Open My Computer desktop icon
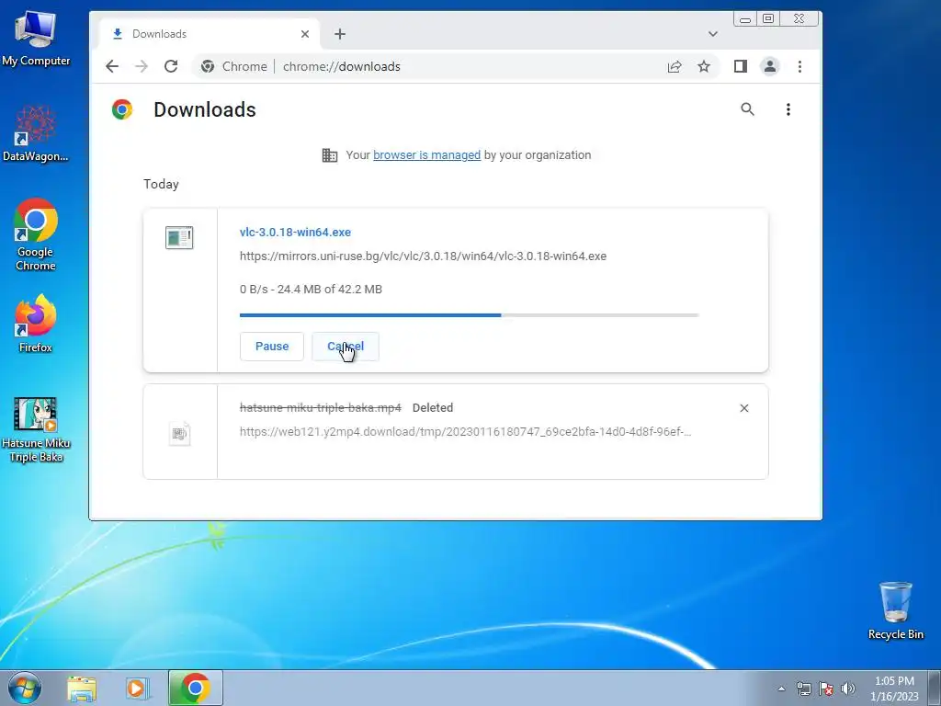Viewport: 941px width, 706px height. click(36, 39)
